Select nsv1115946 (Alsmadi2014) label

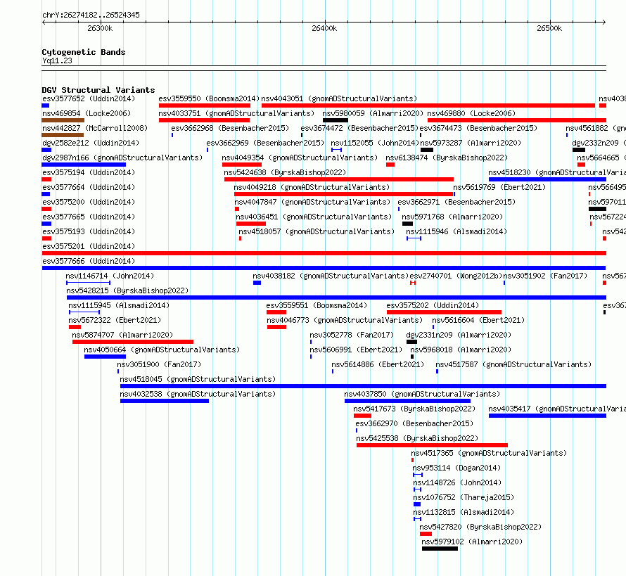point(456,231)
